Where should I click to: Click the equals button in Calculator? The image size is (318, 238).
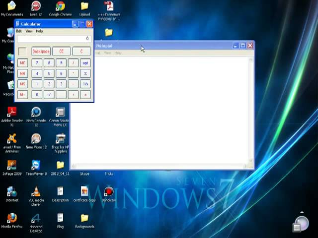click(85, 95)
